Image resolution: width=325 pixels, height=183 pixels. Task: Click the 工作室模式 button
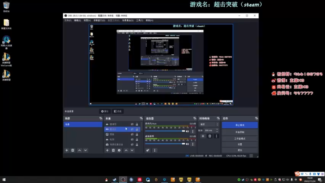pyautogui.click(x=240, y=138)
